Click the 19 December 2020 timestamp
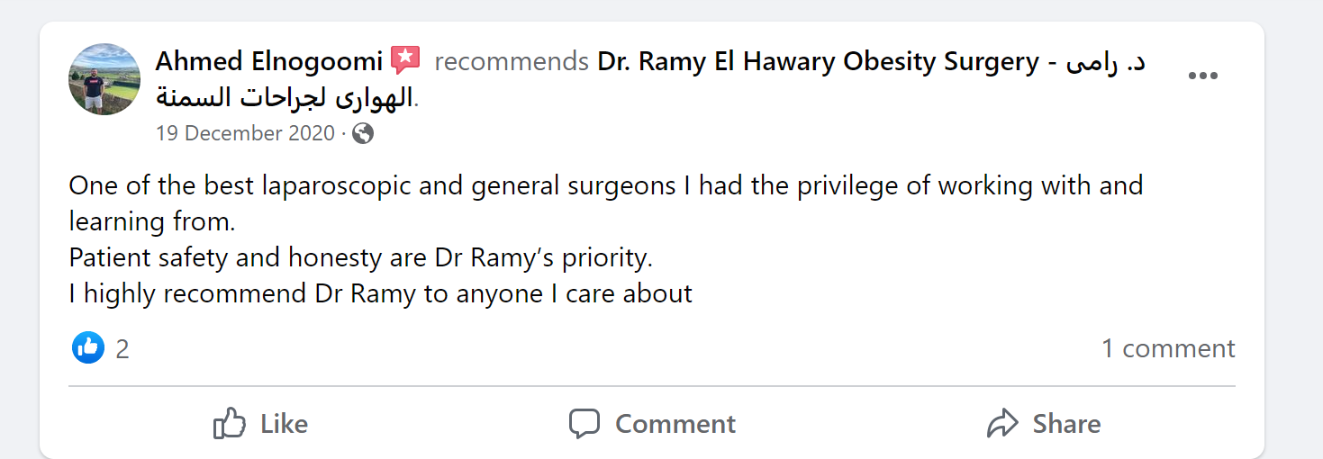Screen dimensions: 1323x459 [244, 133]
